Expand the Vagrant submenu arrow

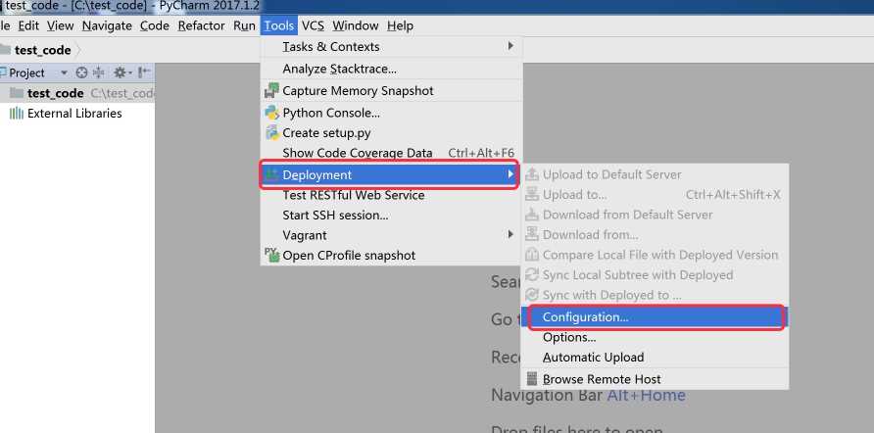point(510,235)
